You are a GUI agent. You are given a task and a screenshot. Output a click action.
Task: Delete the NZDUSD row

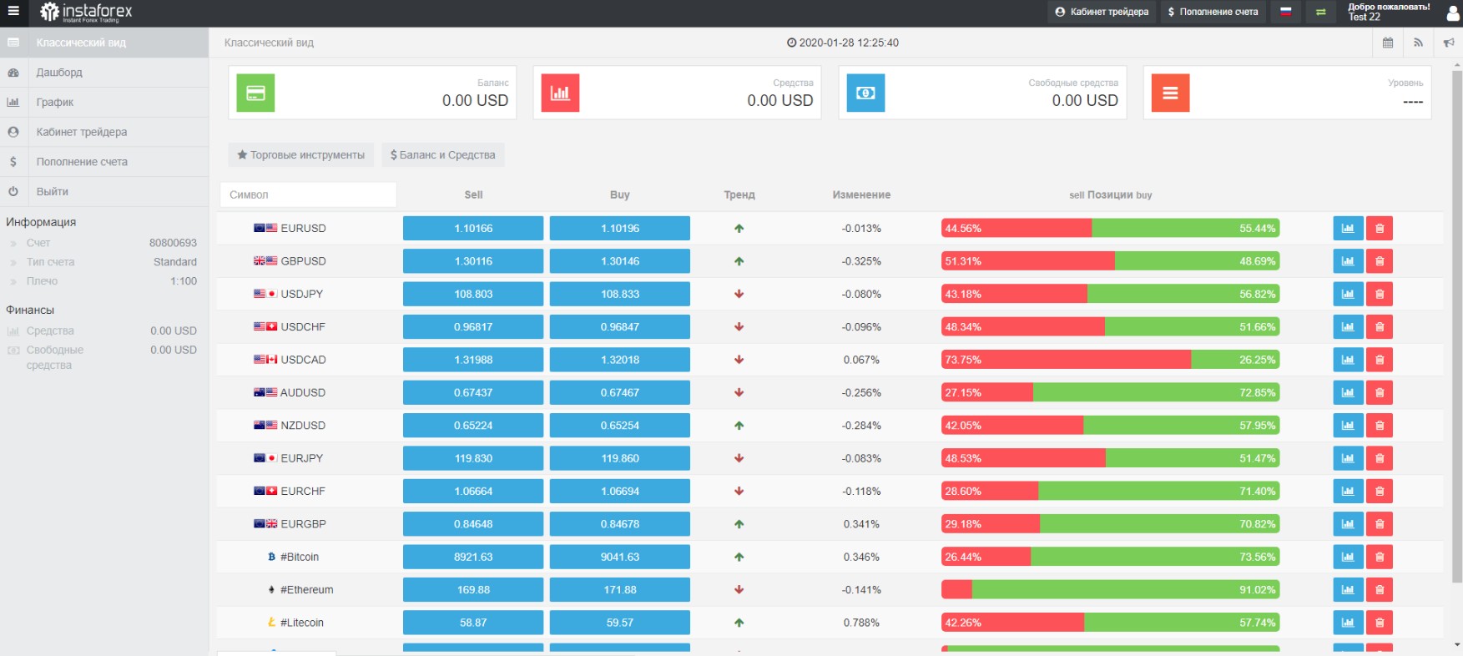pyautogui.click(x=1380, y=425)
